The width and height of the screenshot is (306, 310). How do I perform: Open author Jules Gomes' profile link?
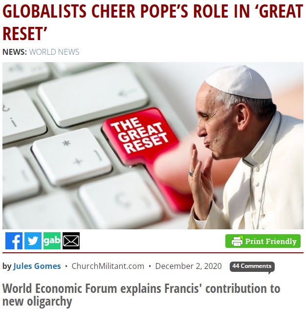[x=37, y=266]
